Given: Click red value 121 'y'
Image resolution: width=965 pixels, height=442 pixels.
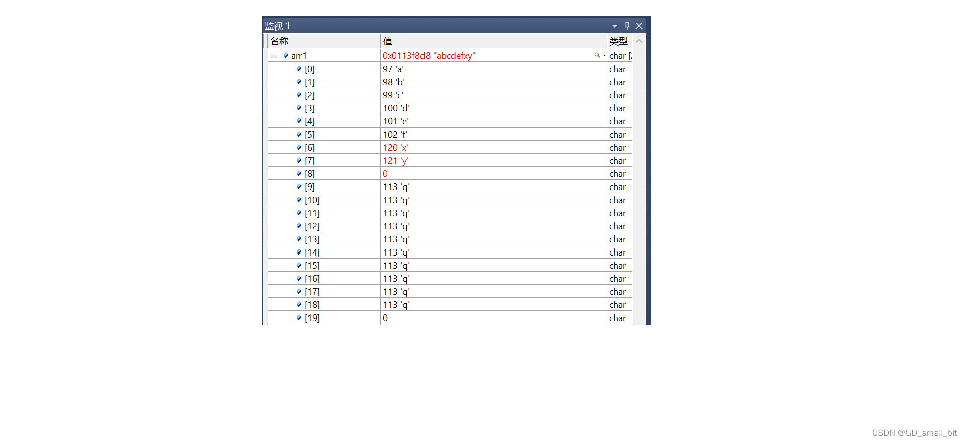Looking at the screenshot, I should point(396,161).
